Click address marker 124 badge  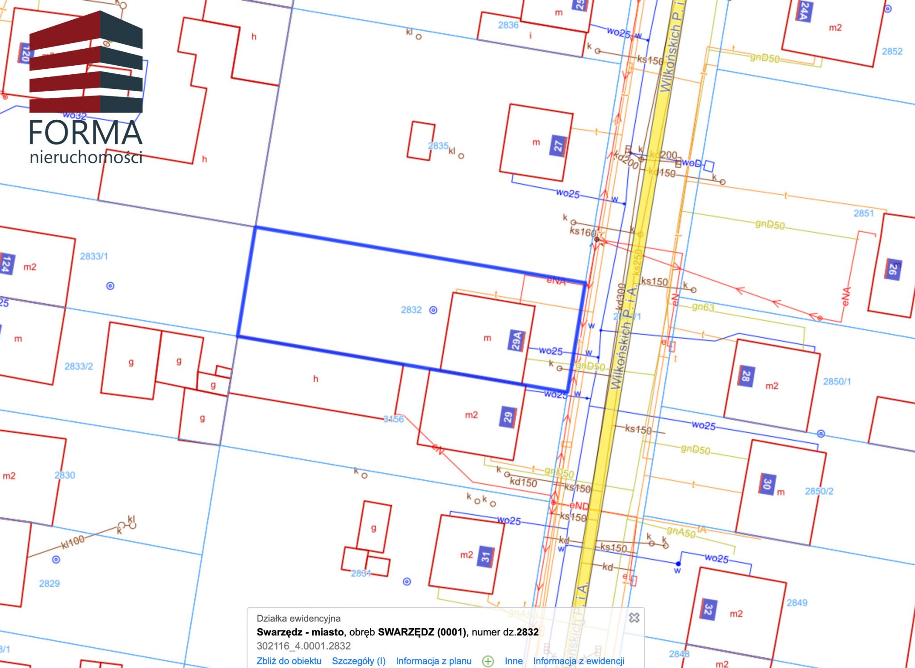(x=6, y=264)
